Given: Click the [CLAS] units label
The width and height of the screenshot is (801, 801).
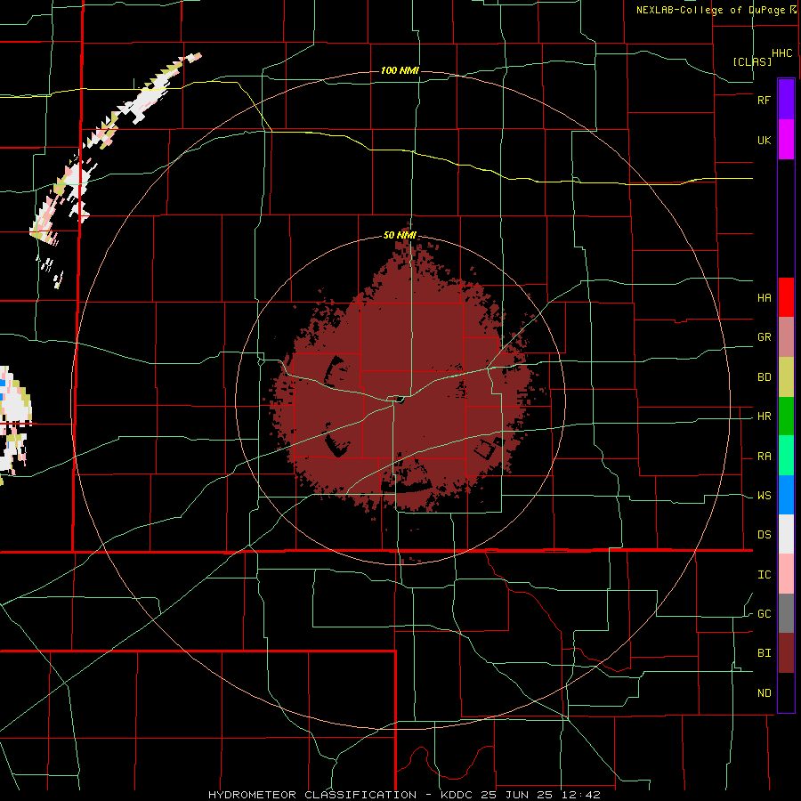Looking at the screenshot, I should (x=752, y=61).
